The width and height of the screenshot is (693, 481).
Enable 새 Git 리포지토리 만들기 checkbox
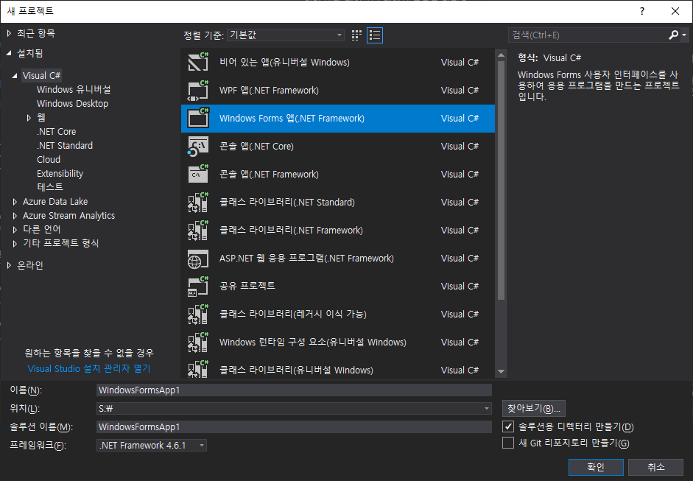click(x=508, y=443)
